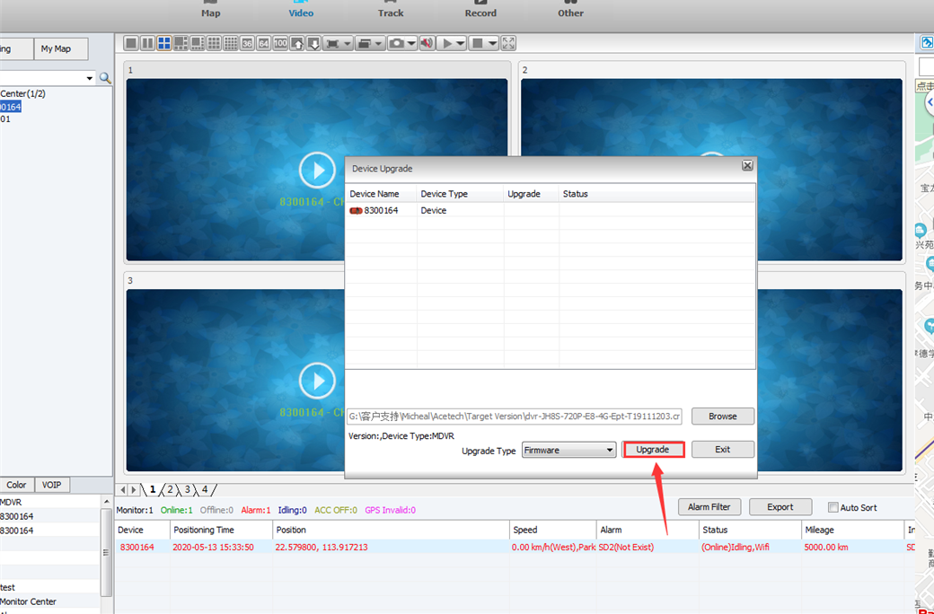Switch to the My Map tab
This screenshot has width=934, height=614.
61,48
